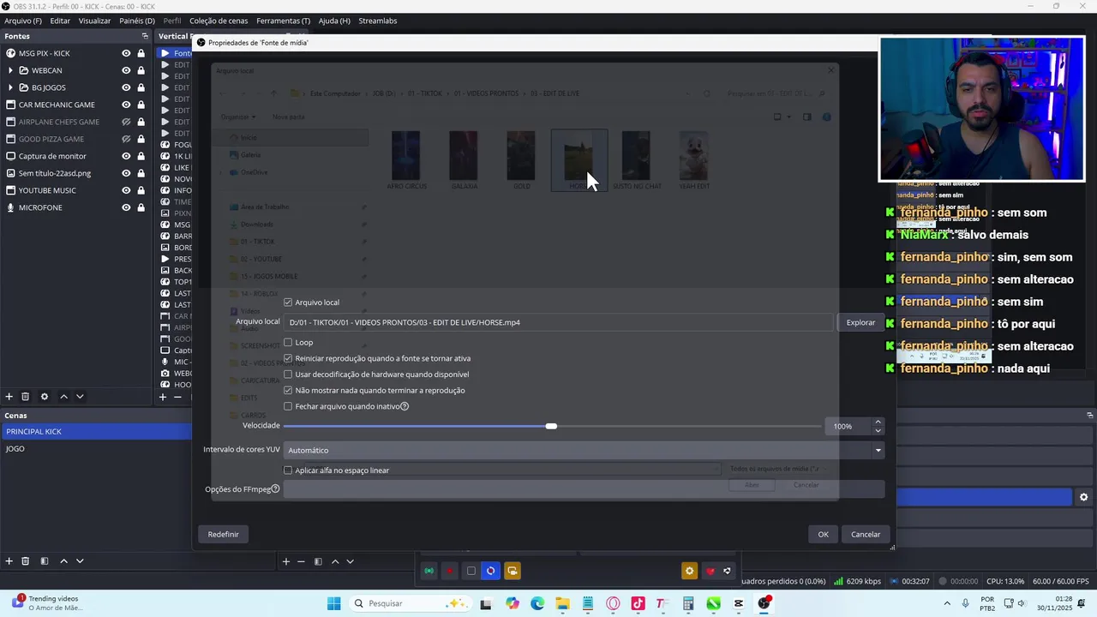Move source up in Fontes toolbar
This screenshot has width=1097, height=617.
tap(63, 397)
